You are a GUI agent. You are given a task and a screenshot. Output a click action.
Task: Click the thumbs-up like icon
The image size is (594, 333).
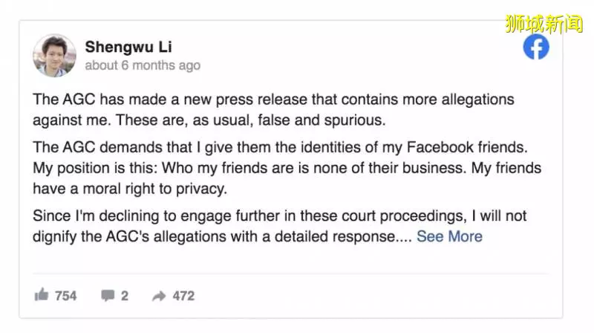point(42,294)
